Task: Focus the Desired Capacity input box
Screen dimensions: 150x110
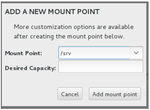Action: coord(101,66)
